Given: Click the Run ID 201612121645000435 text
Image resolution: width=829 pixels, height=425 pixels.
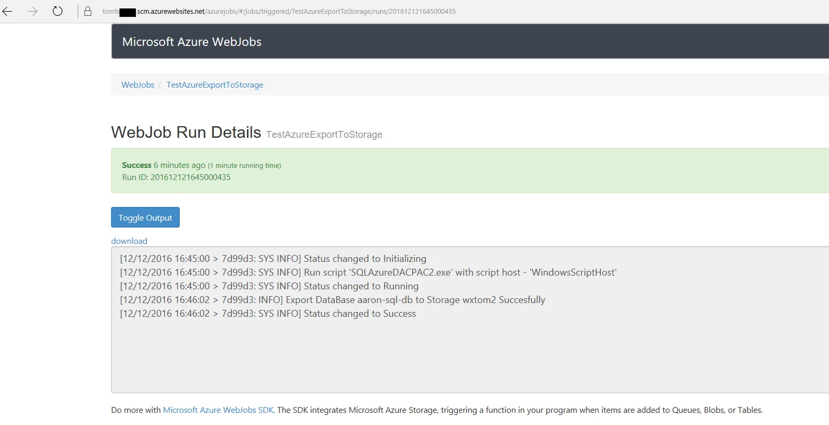Looking at the screenshot, I should pyautogui.click(x=177, y=177).
